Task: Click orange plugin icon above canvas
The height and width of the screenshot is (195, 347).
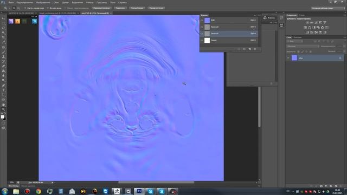Action: pos(17,21)
